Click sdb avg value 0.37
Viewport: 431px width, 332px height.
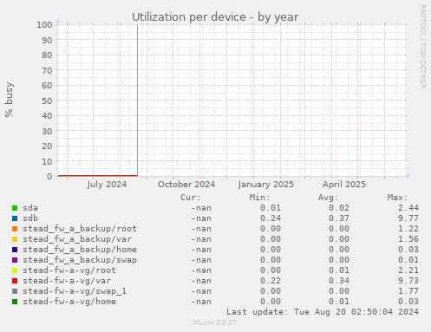(339, 218)
